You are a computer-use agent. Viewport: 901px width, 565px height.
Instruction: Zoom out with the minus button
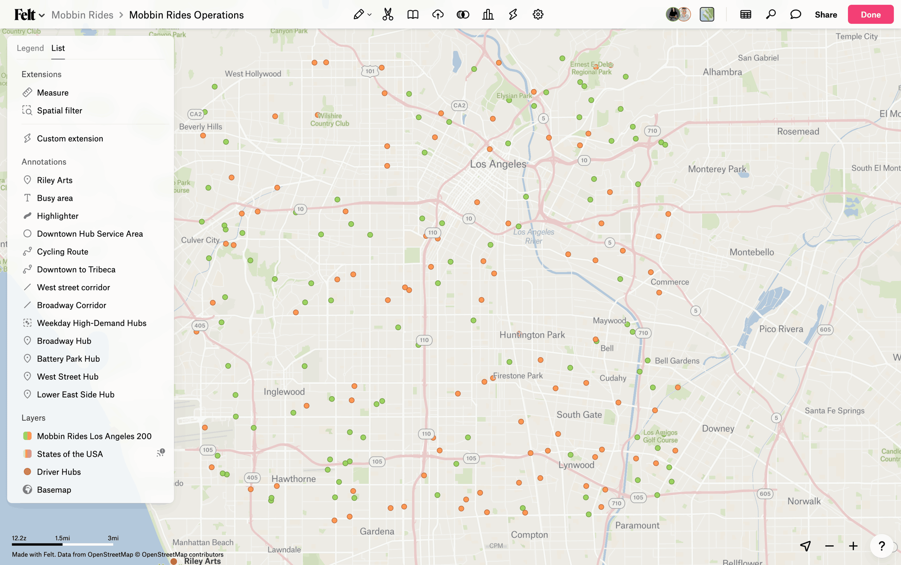pyautogui.click(x=829, y=546)
